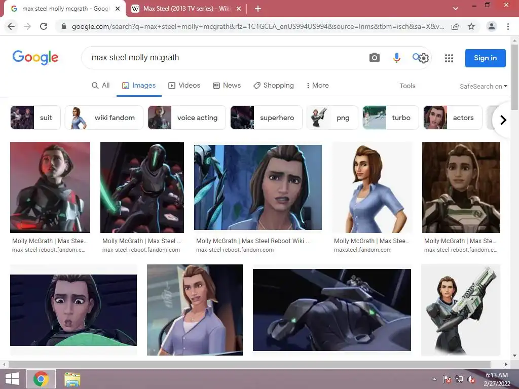Open Molly in red-lit armor image

point(50,187)
